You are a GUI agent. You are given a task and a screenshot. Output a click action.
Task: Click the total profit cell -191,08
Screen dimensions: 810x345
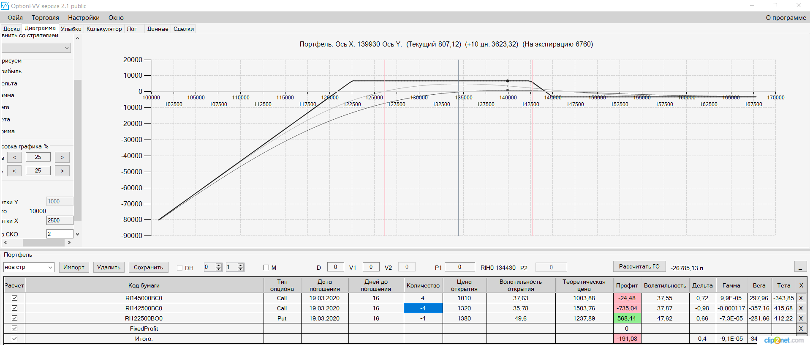(x=627, y=339)
